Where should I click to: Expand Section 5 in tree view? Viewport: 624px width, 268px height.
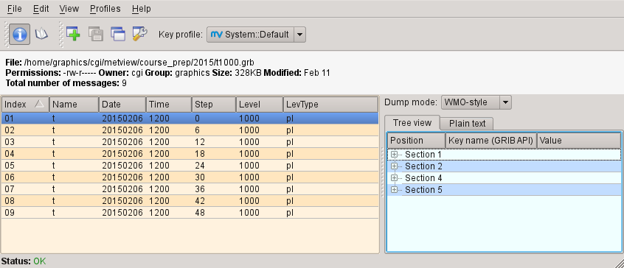pos(394,190)
